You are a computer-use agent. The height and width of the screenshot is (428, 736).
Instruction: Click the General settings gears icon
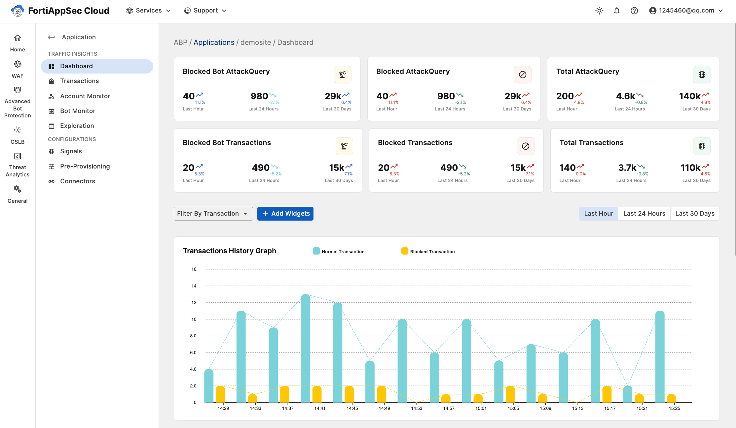(18, 189)
